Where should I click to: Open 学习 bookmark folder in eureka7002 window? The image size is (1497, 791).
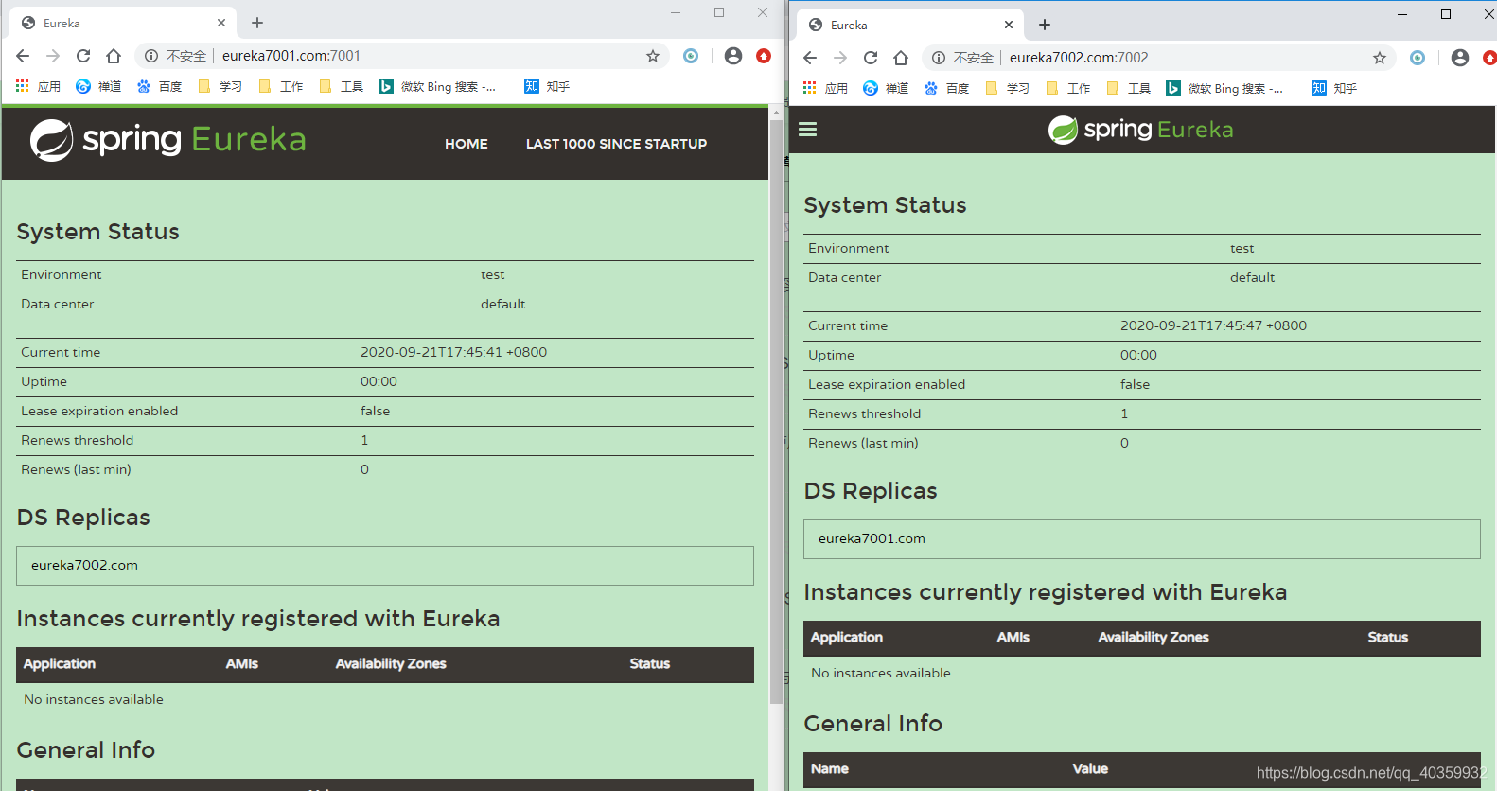1007,88
